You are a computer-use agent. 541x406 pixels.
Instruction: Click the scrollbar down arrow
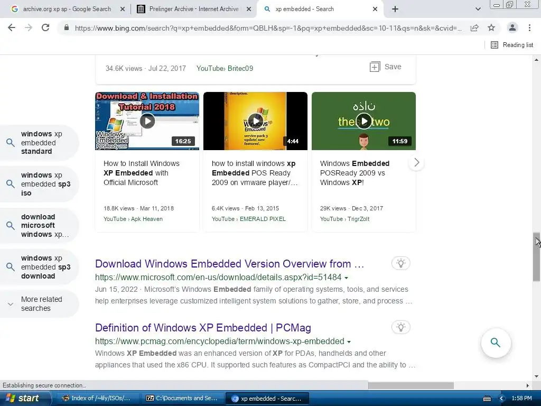click(x=537, y=376)
